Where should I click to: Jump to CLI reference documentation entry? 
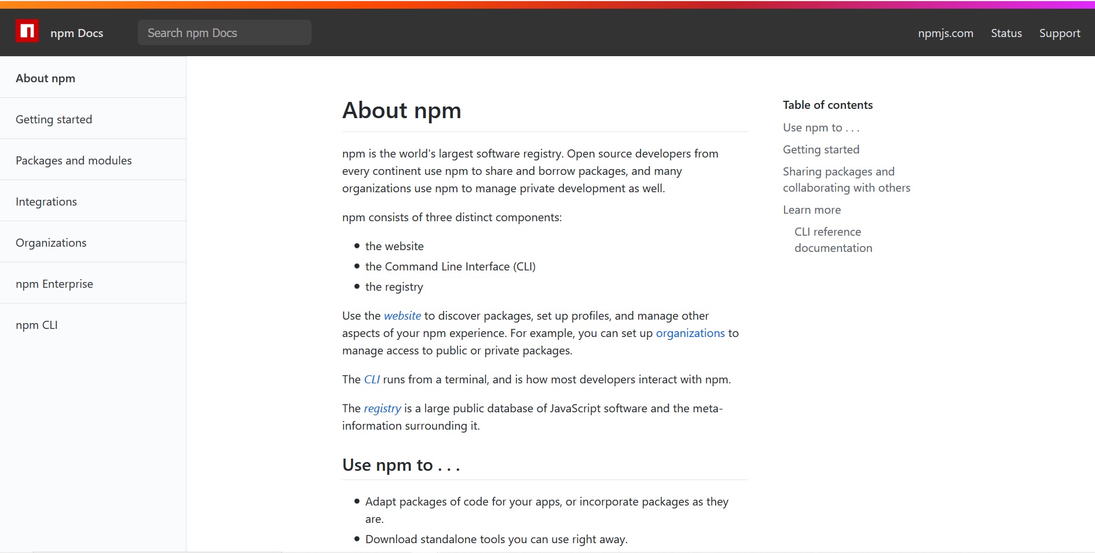tap(833, 240)
